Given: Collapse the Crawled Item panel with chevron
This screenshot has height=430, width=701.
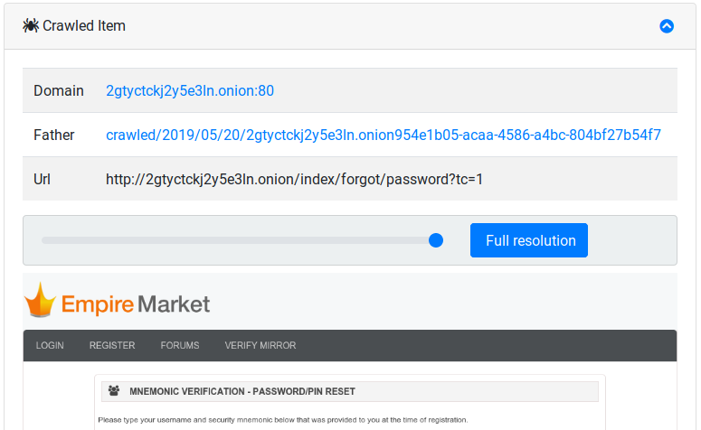Looking at the screenshot, I should click(x=667, y=26).
